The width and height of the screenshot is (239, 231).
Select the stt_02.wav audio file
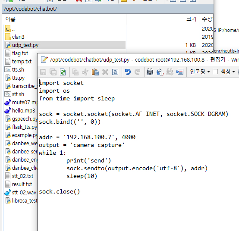pyautogui.click(x=21, y=193)
